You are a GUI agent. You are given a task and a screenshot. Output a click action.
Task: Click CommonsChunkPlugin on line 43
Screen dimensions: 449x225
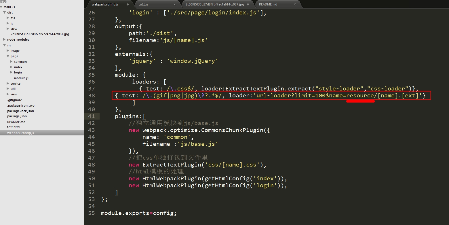[232, 130]
